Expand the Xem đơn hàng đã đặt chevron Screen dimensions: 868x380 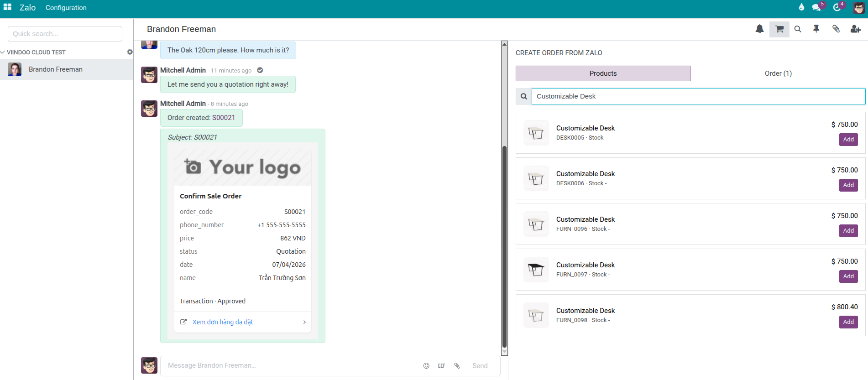(304, 322)
